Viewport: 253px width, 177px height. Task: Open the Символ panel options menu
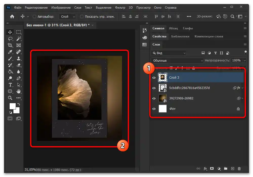[245, 28]
